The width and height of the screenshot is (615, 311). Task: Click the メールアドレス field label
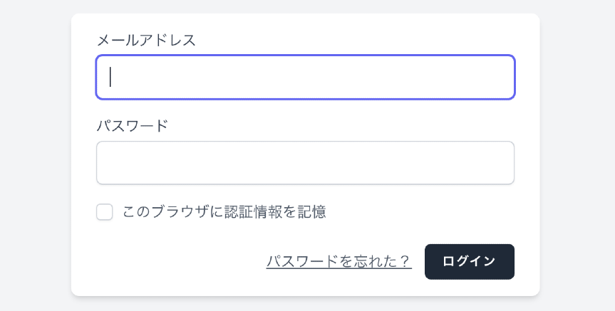146,40
